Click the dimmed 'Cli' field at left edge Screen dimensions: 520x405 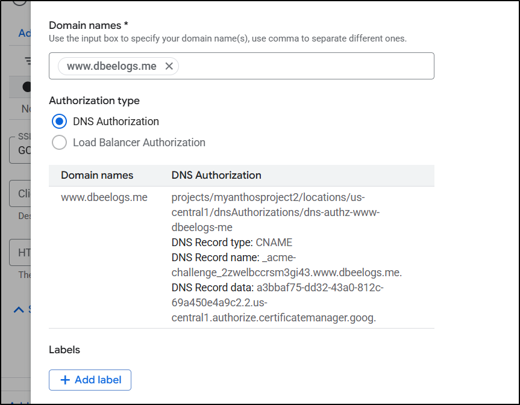[20, 194]
